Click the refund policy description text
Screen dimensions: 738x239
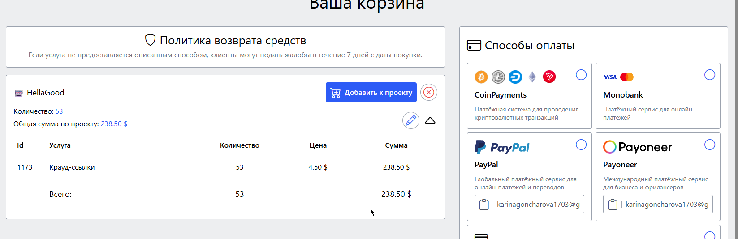[225, 55]
